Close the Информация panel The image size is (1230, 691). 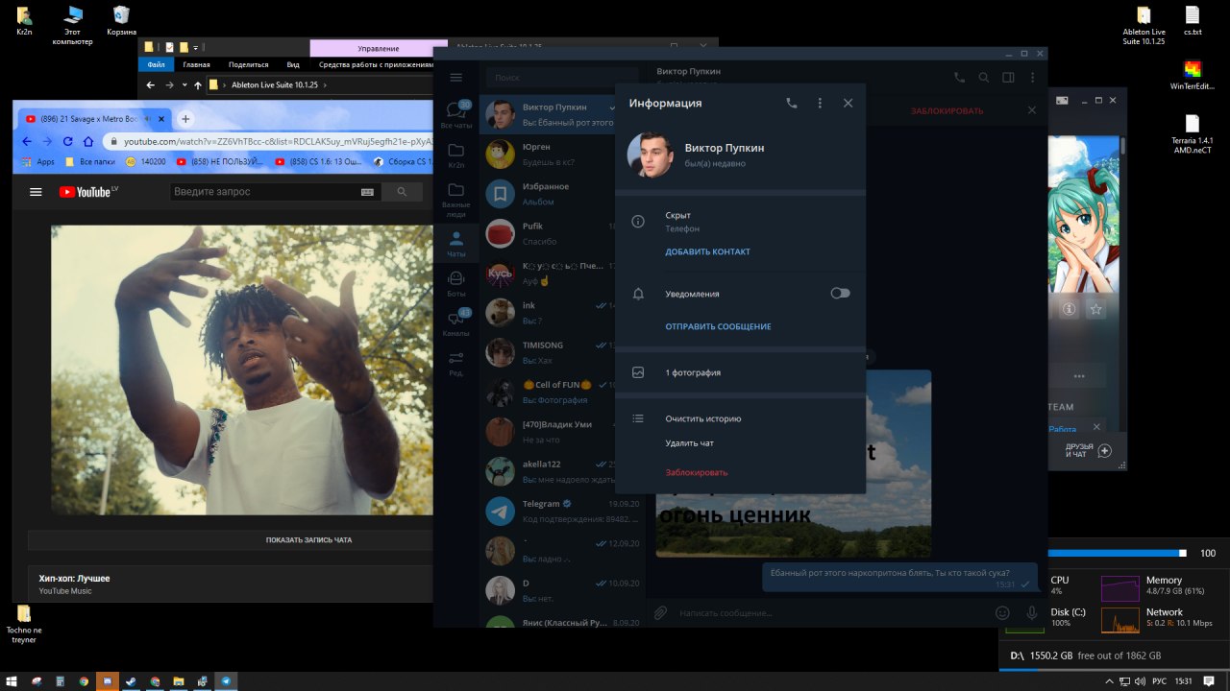pos(848,103)
